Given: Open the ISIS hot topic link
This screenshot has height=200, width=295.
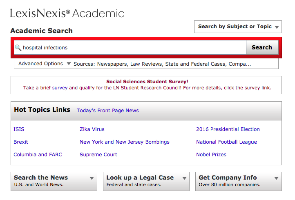Looking at the screenshot, I should [x=19, y=129].
